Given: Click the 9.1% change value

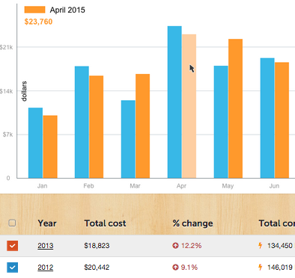Looking at the screenshot, I should click(189, 268).
